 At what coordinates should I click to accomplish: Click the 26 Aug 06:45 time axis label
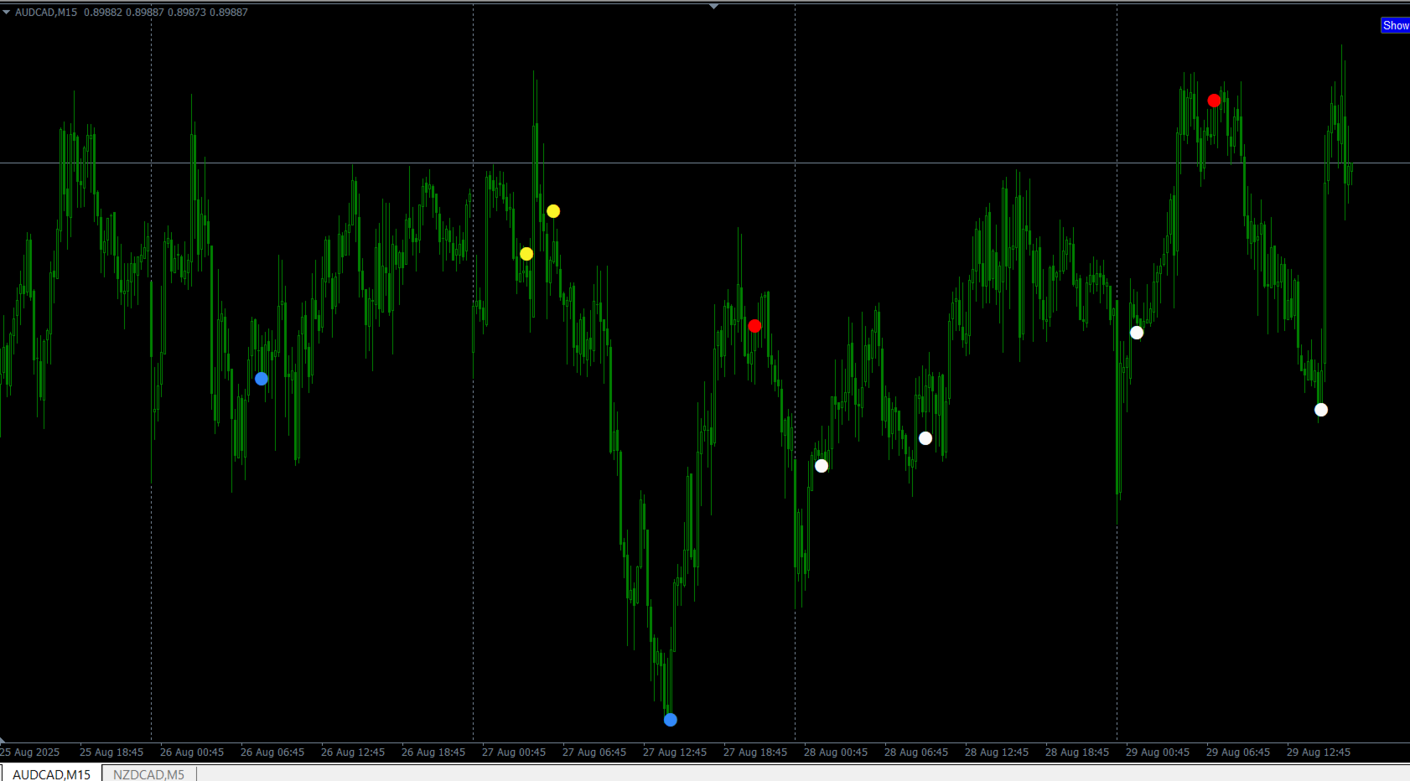(x=272, y=753)
